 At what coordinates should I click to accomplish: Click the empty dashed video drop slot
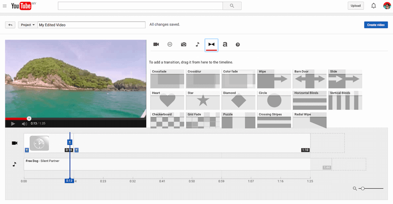pyautogui.click(x=327, y=143)
